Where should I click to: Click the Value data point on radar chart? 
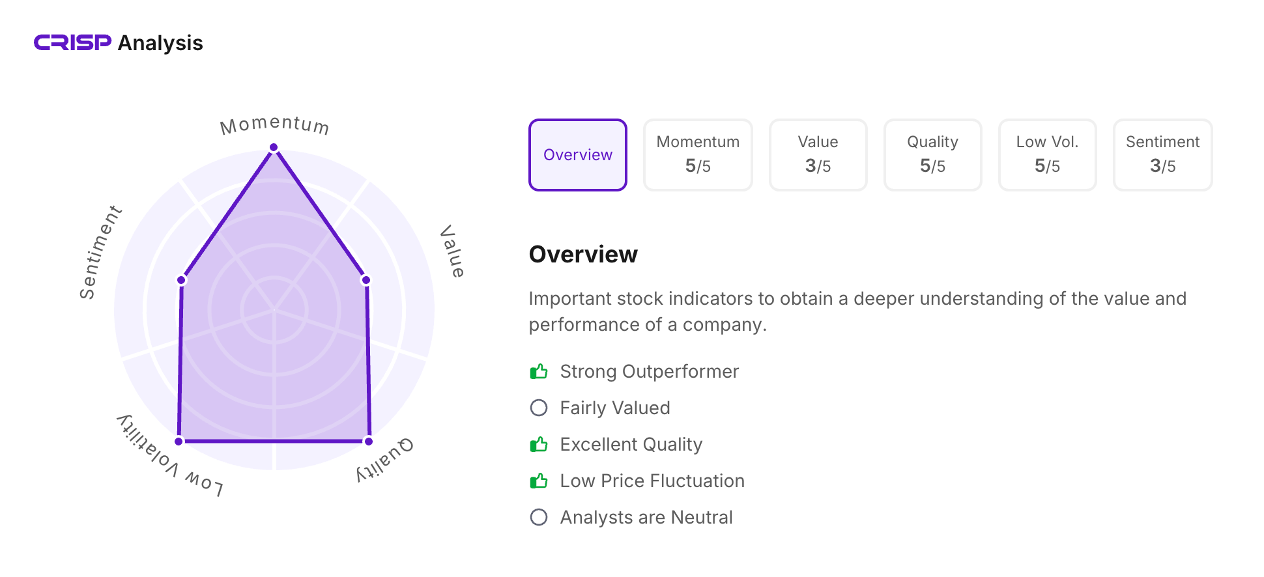(x=366, y=280)
